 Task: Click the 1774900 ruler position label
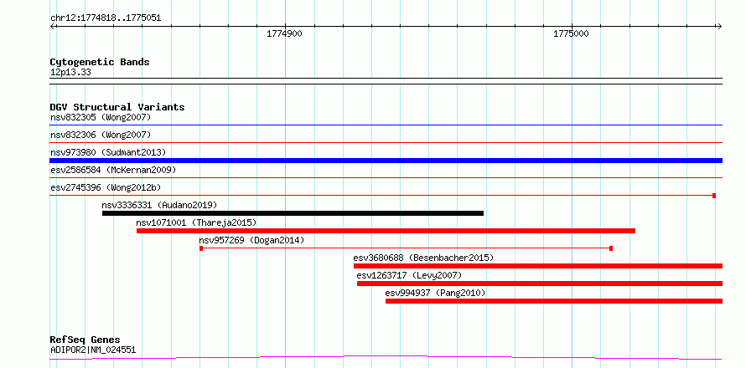(x=284, y=33)
